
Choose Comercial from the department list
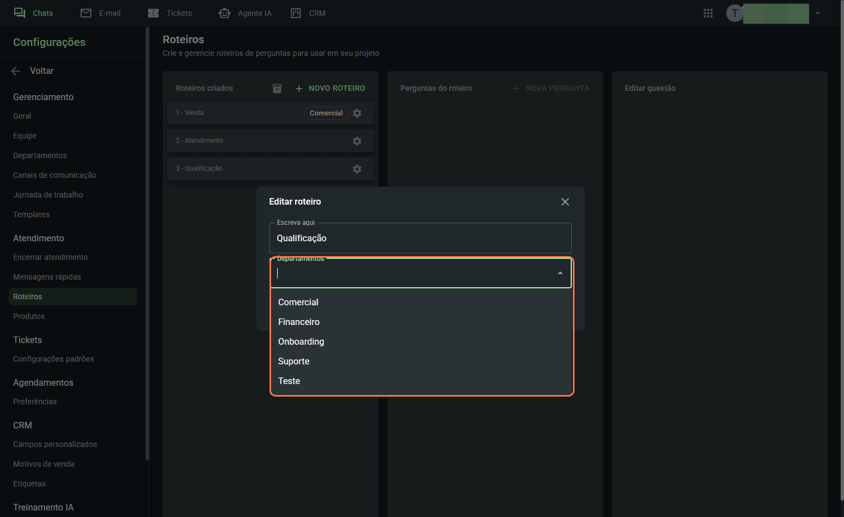tap(422, 302)
